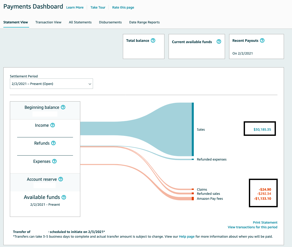The width and height of the screenshot is (292, 247).
Task: Click the Expenses help icon
Action: click(54, 161)
